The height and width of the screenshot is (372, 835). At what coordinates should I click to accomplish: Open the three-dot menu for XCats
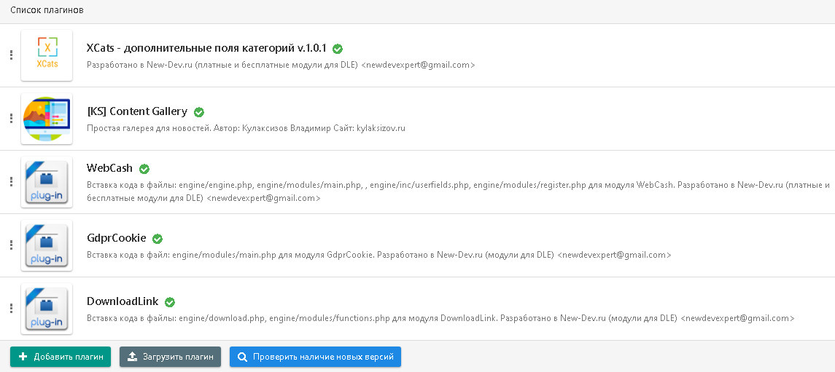click(11, 55)
